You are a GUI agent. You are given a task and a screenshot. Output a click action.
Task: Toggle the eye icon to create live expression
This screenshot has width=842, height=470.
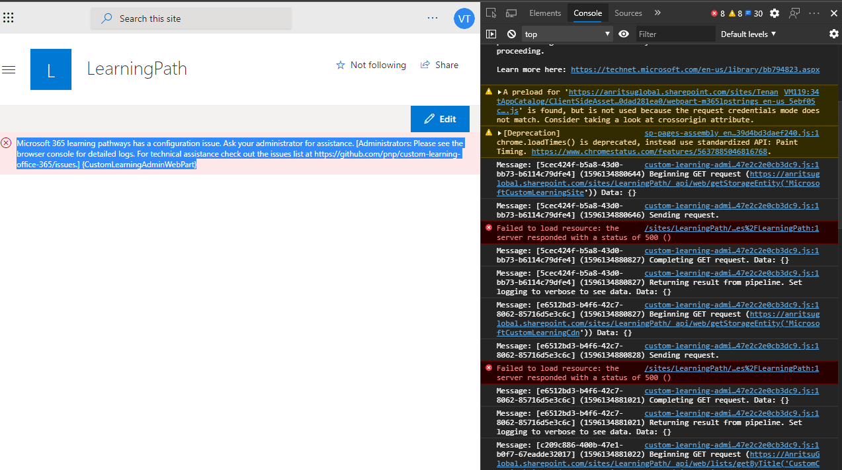(x=623, y=34)
